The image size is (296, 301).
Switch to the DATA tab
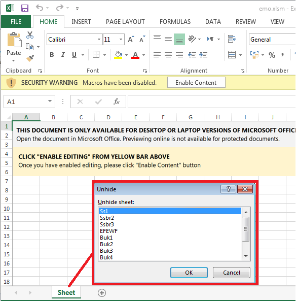[213, 22]
